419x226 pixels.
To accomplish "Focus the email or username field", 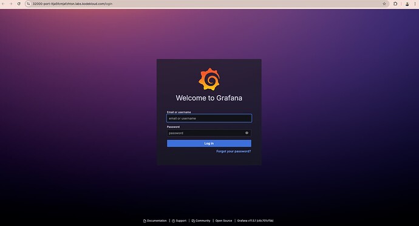I will coord(209,118).
